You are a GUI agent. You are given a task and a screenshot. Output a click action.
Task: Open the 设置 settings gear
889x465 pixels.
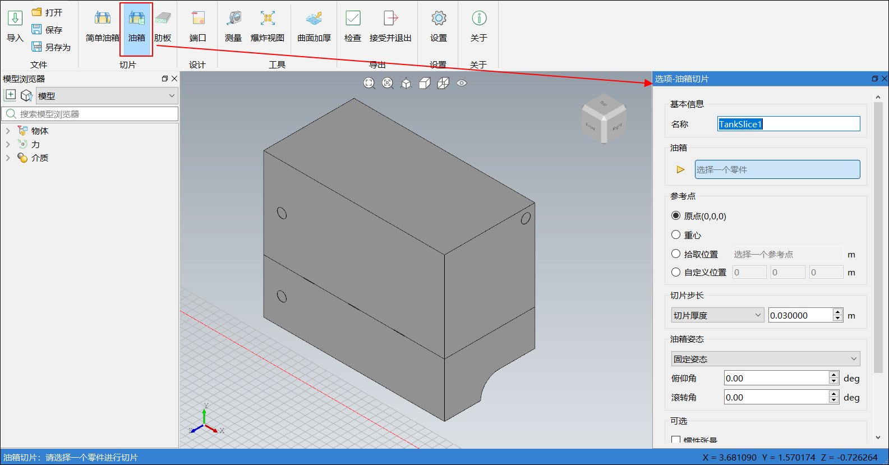[x=439, y=25]
